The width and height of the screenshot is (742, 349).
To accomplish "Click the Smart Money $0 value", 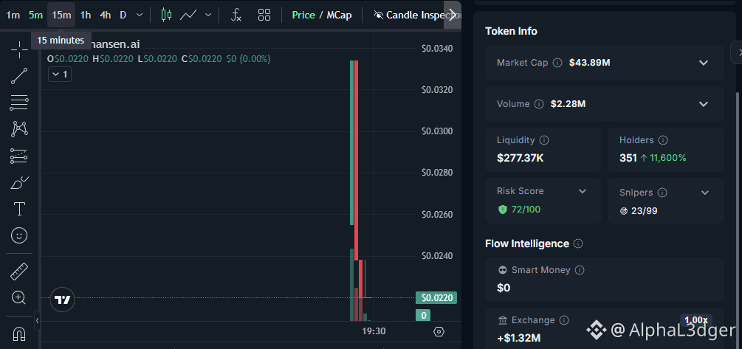I will coord(504,288).
